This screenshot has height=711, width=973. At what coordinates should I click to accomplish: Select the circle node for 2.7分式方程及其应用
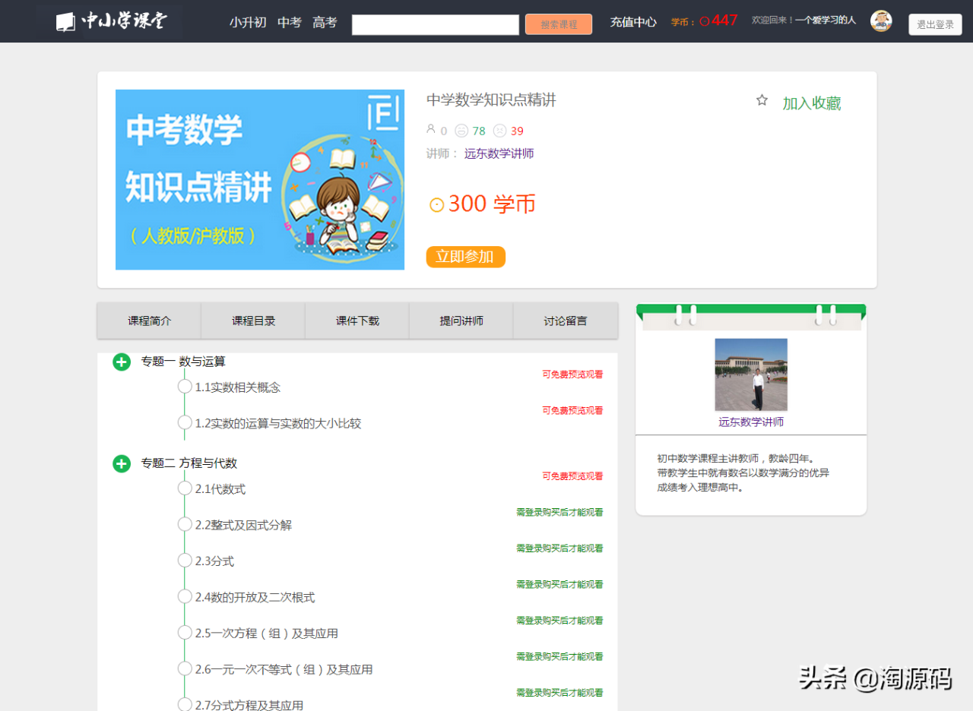pyautogui.click(x=185, y=704)
